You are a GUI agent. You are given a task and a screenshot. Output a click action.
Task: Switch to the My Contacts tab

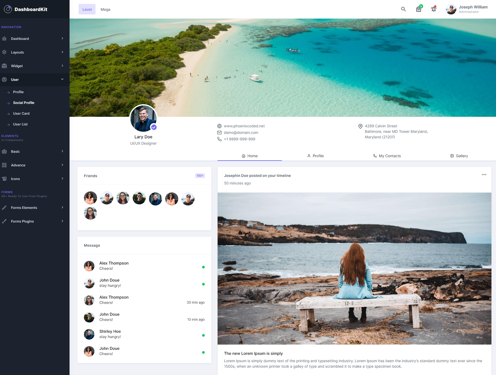click(387, 156)
